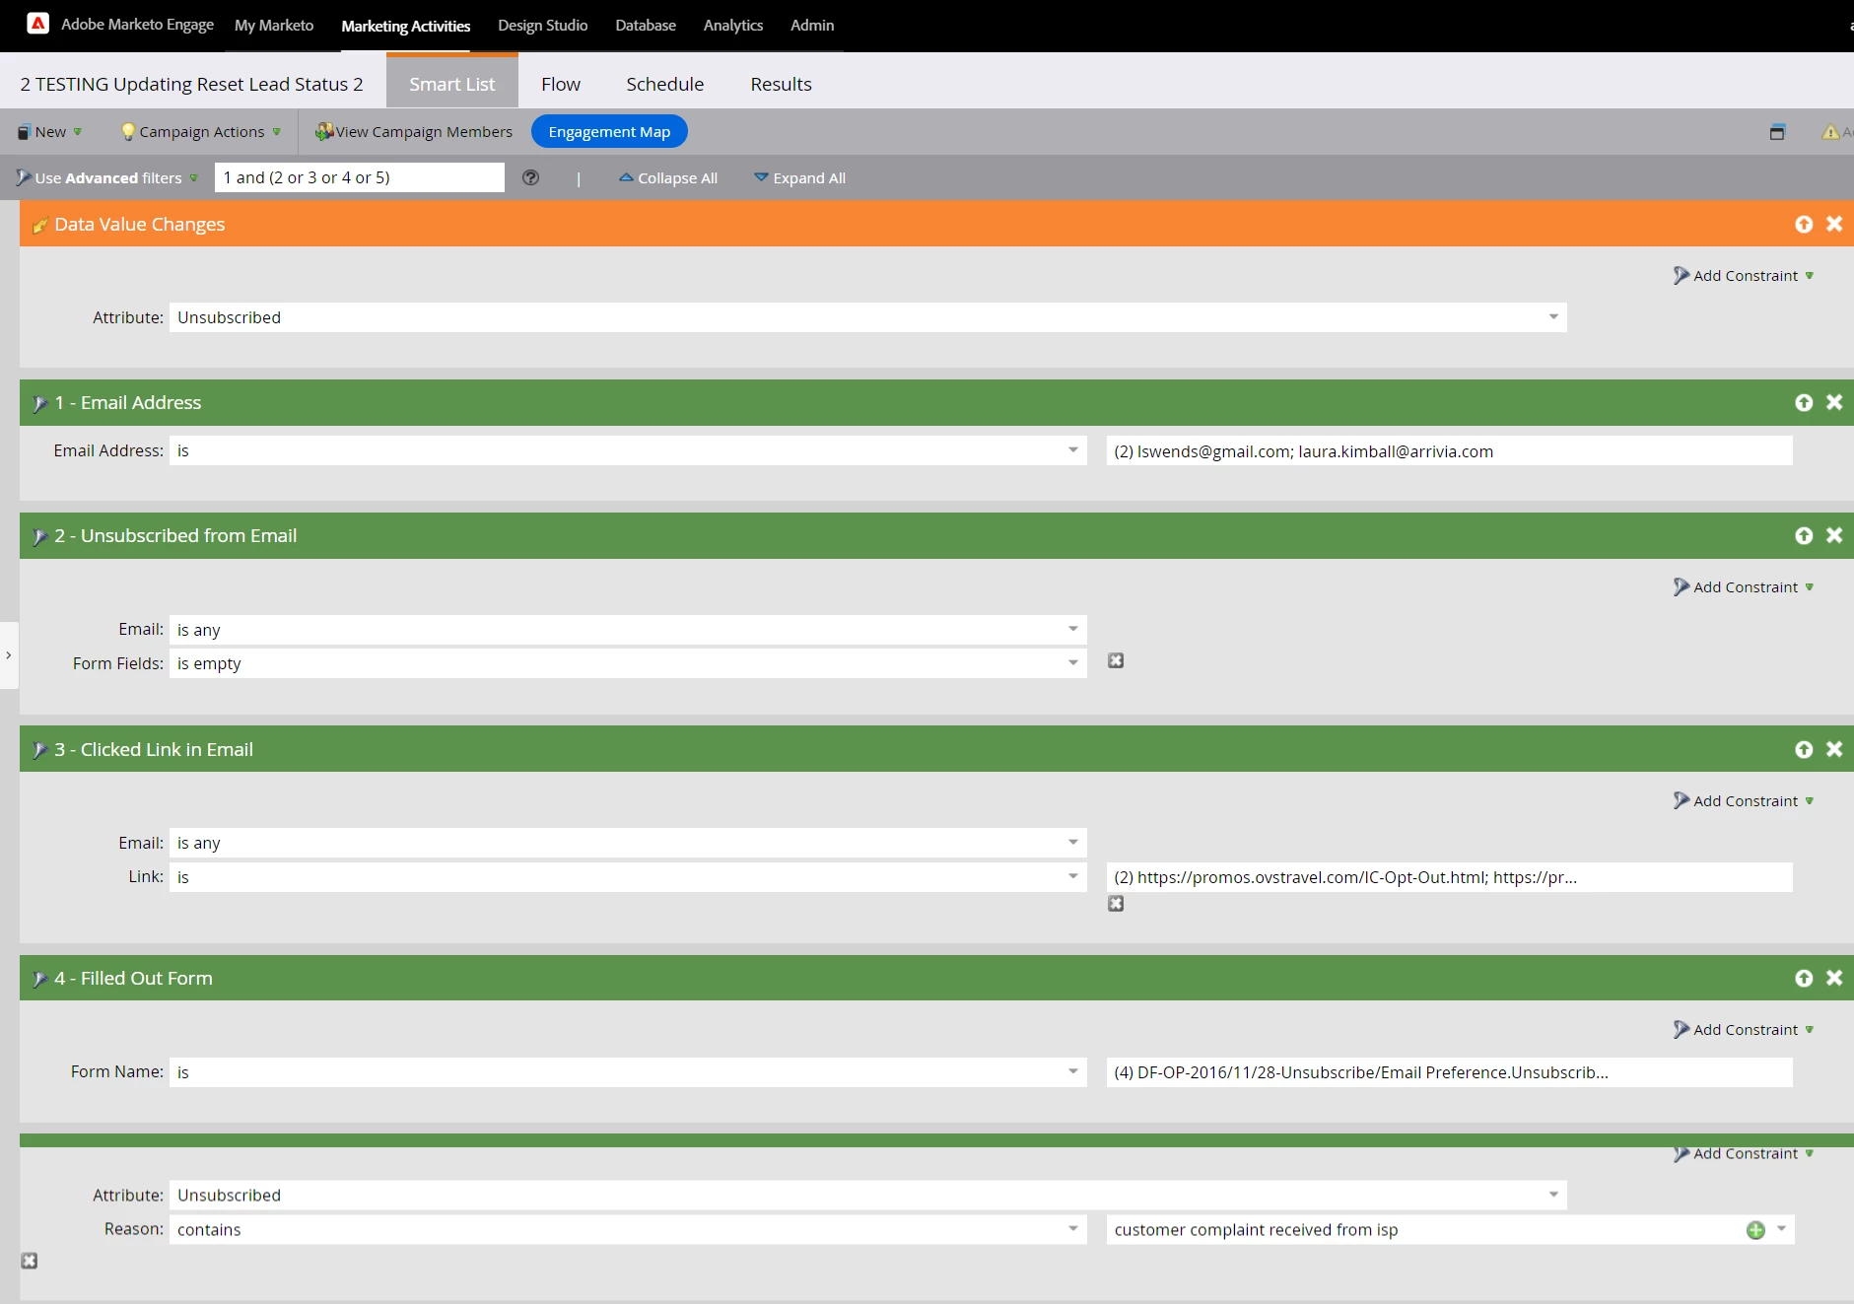Move Data Value Changes trigger up
The image size is (1854, 1304).
tap(1804, 224)
